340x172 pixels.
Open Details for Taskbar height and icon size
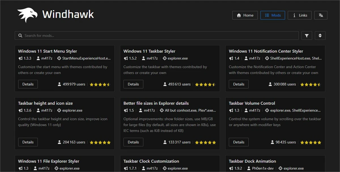click(28, 142)
